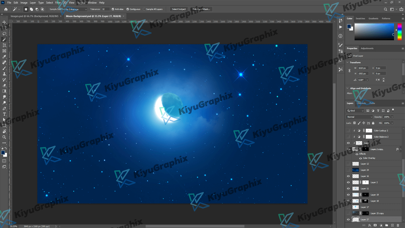Screen dimensions: 405x228
Task: Click the Select Subject button
Action: click(179, 9)
